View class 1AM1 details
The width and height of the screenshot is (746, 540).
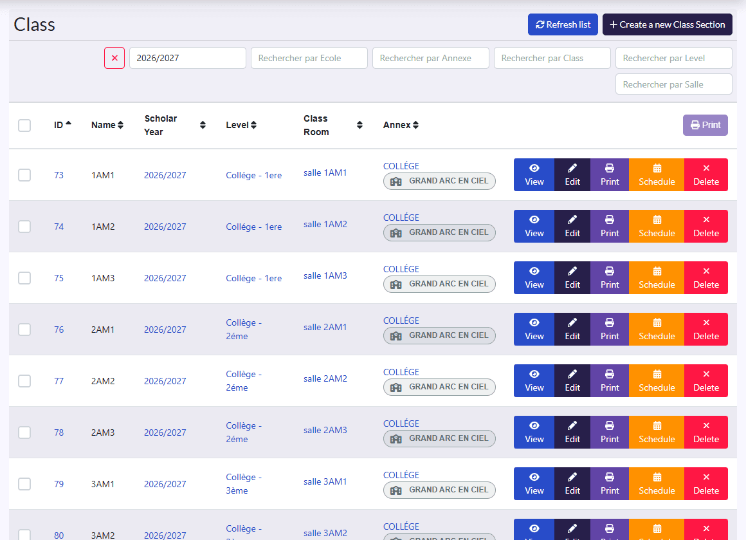click(x=534, y=175)
